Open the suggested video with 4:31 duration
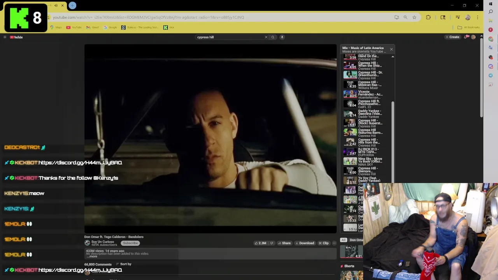Viewport: 498px width, 280px height. [351, 252]
